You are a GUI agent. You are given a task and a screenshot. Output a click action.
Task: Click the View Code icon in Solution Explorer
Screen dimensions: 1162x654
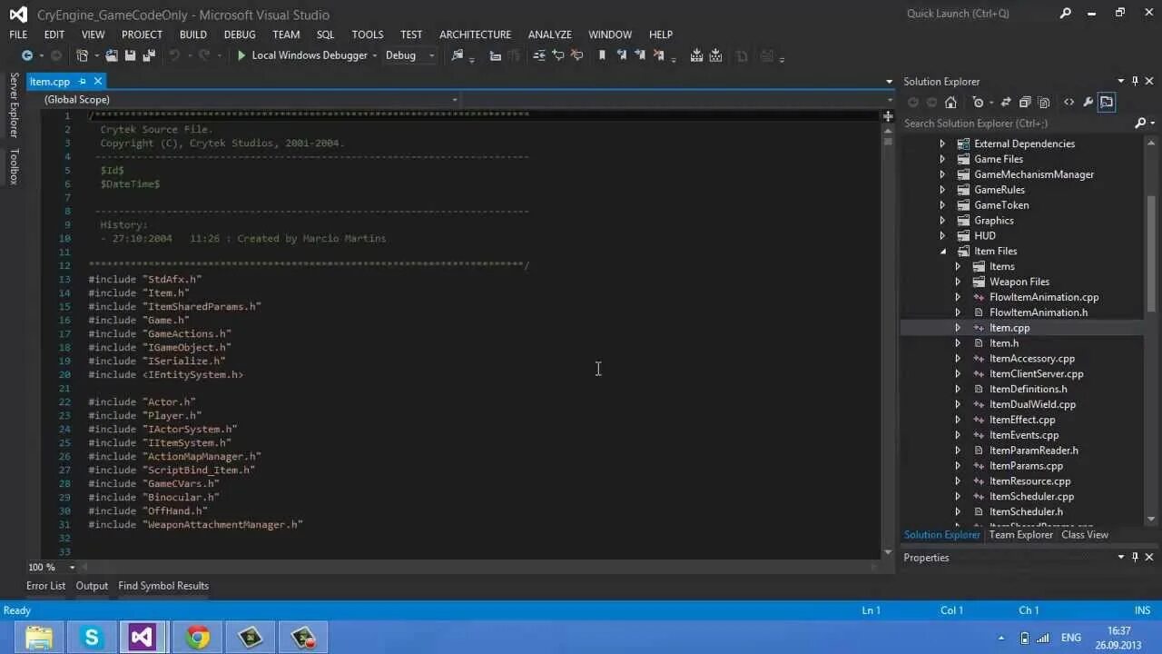(1068, 103)
